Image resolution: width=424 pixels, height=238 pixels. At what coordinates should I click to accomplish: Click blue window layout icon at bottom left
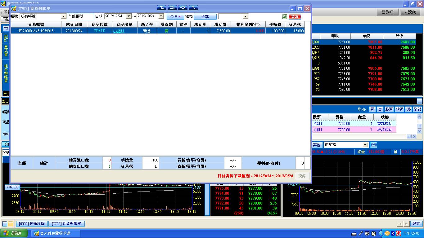[x=5, y=224]
